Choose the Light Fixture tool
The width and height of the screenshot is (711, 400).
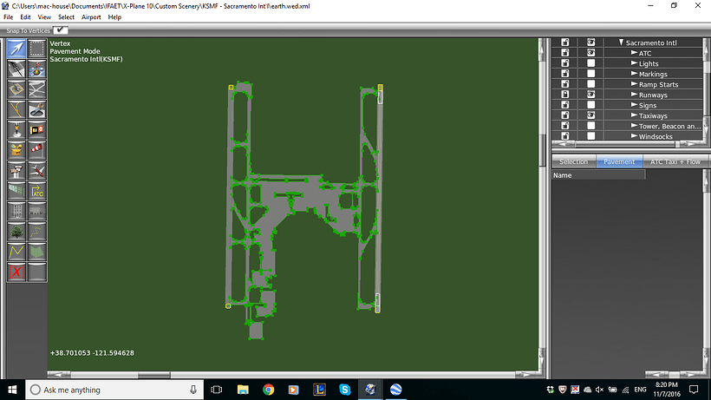[16, 130]
